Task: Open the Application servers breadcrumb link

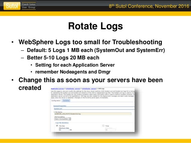Action: coord(57,89)
